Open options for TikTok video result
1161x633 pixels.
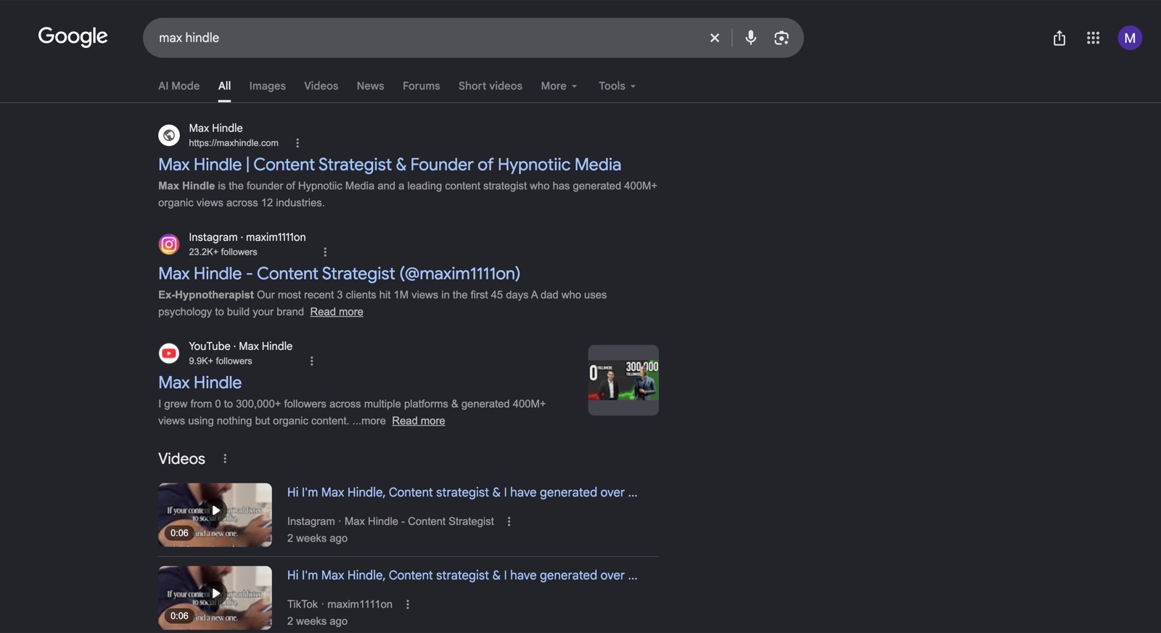click(408, 604)
